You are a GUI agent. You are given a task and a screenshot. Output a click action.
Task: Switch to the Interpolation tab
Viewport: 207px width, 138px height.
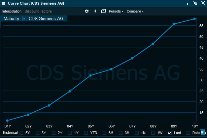pyautogui.click(x=12, y=11)
